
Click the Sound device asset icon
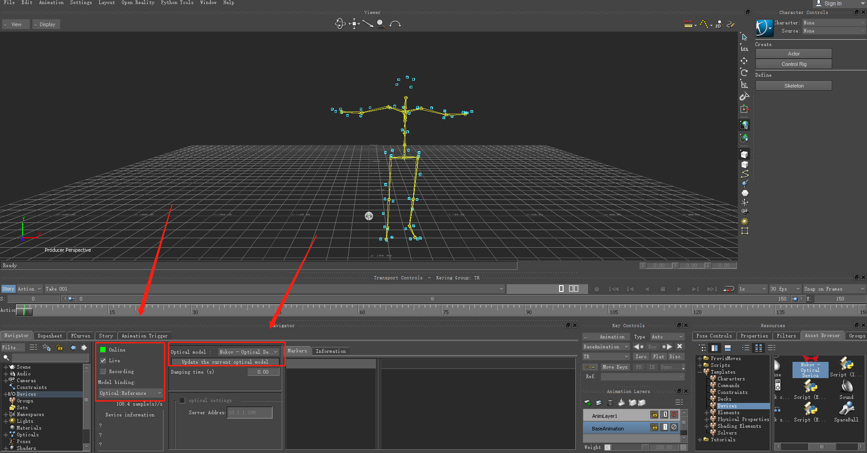tap(846, 389)
